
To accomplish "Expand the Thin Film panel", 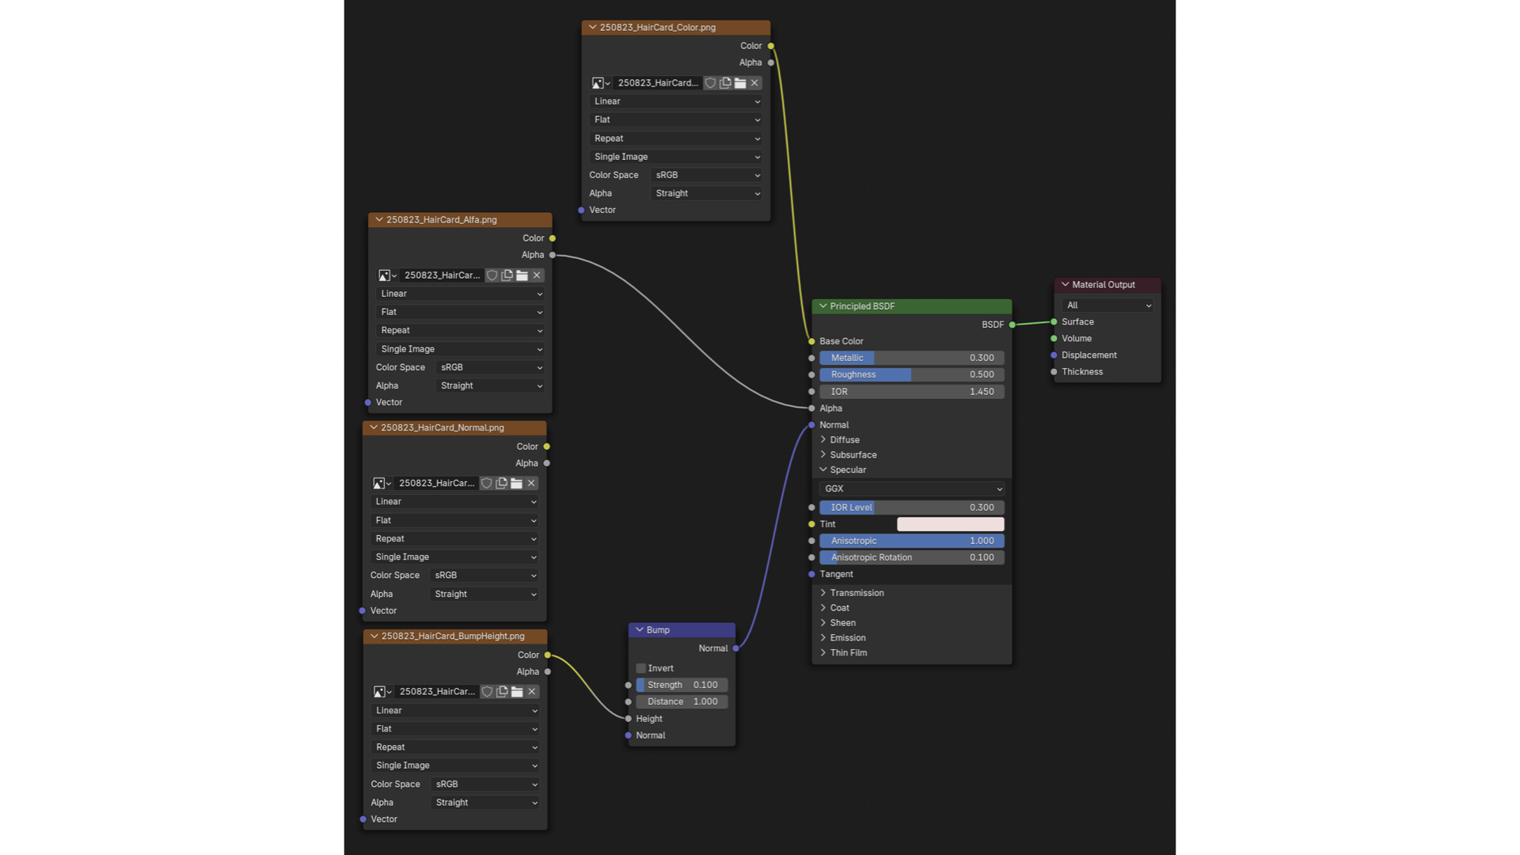I will click(x=823, y=653).
